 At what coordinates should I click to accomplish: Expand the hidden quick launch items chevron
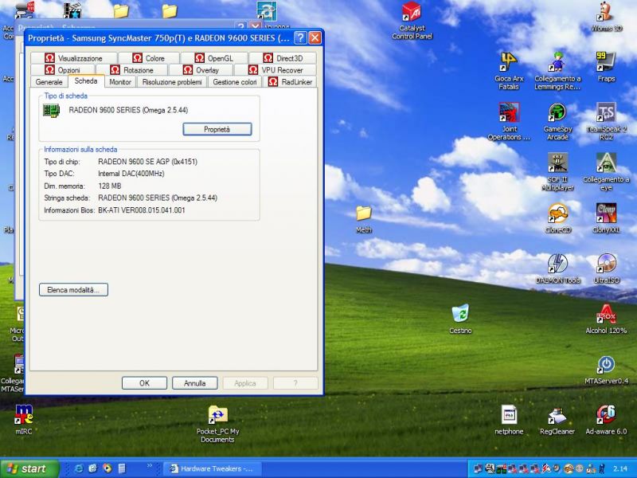tap(150, 466)
